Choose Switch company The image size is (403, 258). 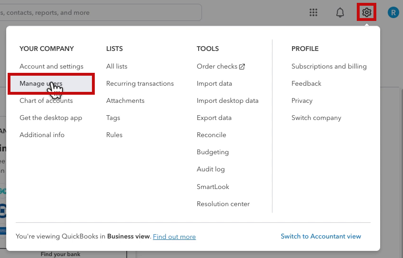tap(316, 118)
